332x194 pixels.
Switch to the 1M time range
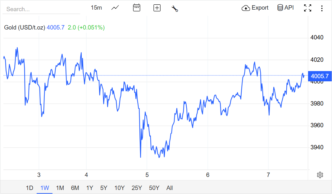pos(60,188)
